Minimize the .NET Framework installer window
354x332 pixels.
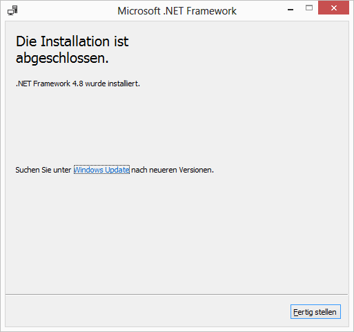[x=291, y=9]
